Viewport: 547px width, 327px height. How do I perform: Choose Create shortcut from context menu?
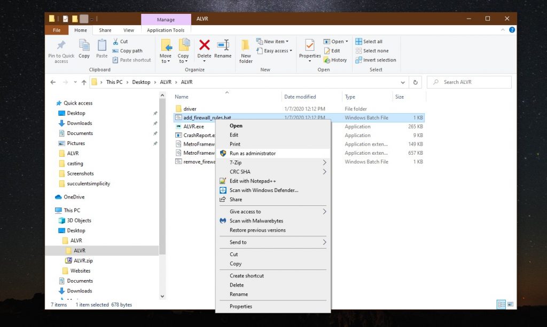pyautogui.click(x=273, y=276)
